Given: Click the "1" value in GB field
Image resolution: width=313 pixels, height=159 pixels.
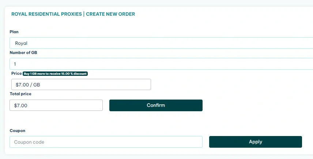Looking at the screenshot, I should 15,64.
